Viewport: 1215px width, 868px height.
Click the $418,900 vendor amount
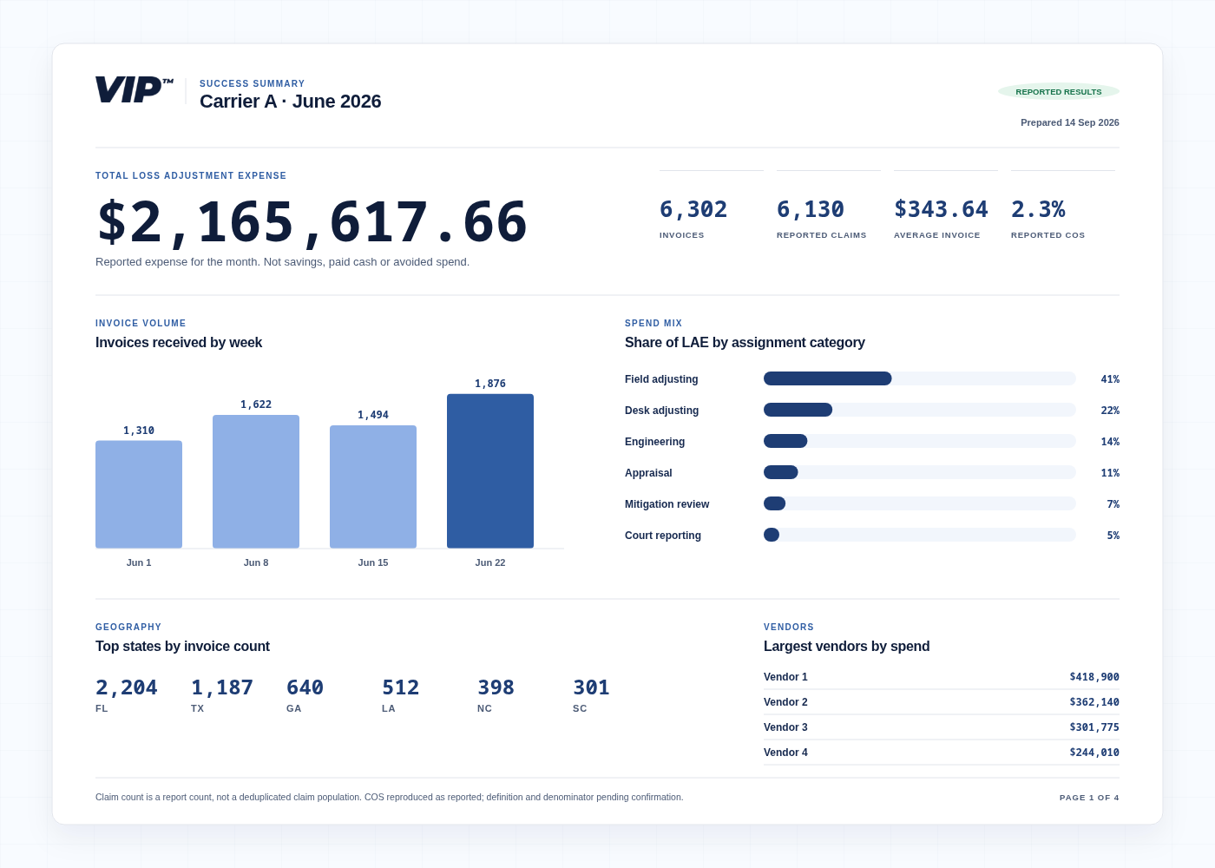click(x=1094, y=677)
